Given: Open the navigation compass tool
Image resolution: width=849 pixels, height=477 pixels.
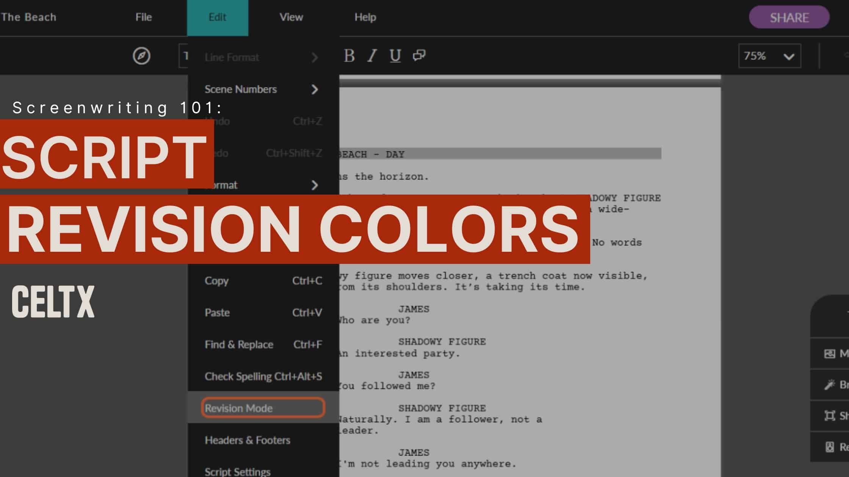Looking at the screenshot, I should click(x=141, y=56).
